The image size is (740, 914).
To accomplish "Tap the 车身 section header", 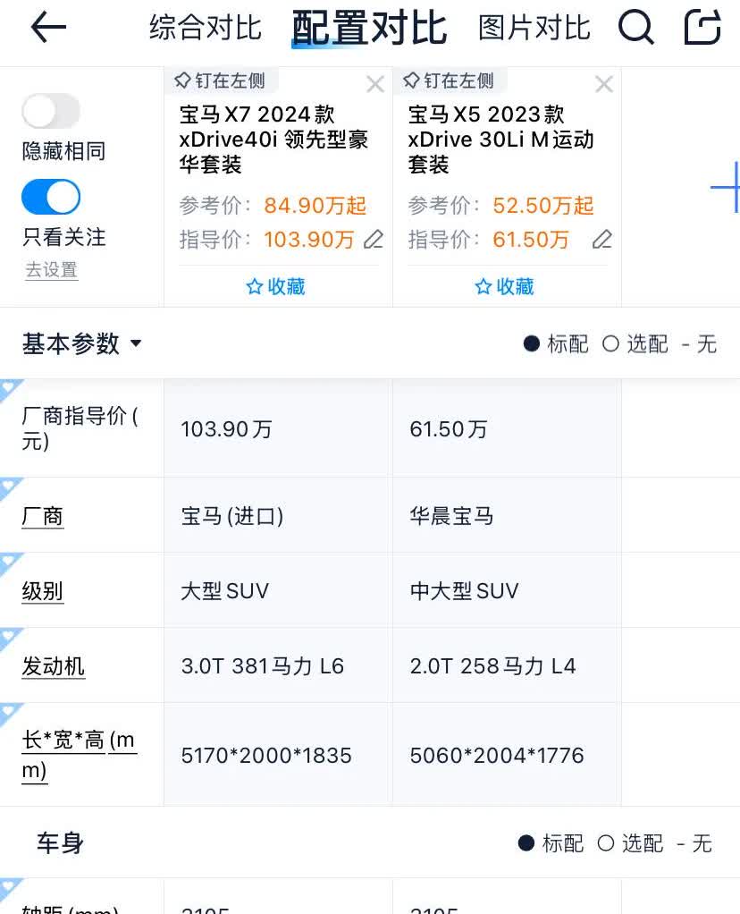I will [x=60, y=842].
